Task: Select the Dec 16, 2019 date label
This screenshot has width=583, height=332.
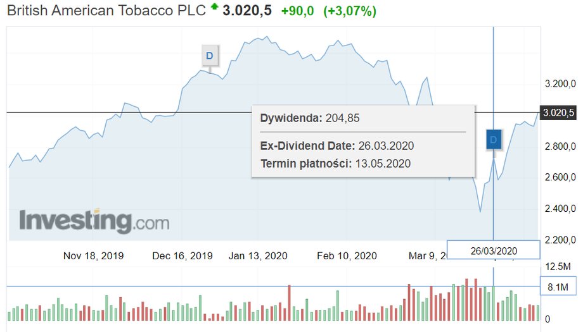Action: point(183,255)
